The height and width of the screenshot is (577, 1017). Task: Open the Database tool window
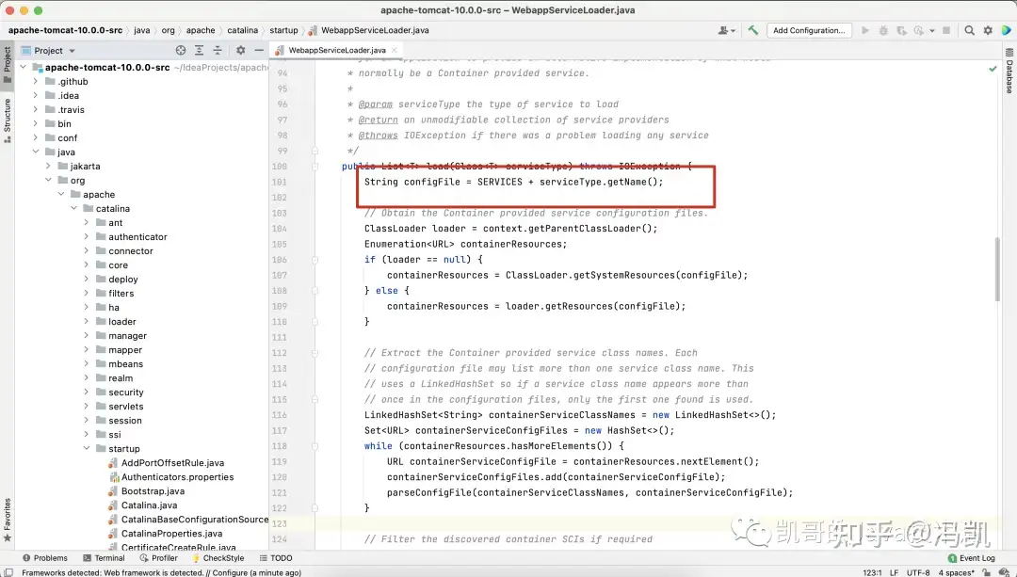[x=1009, y=71]
